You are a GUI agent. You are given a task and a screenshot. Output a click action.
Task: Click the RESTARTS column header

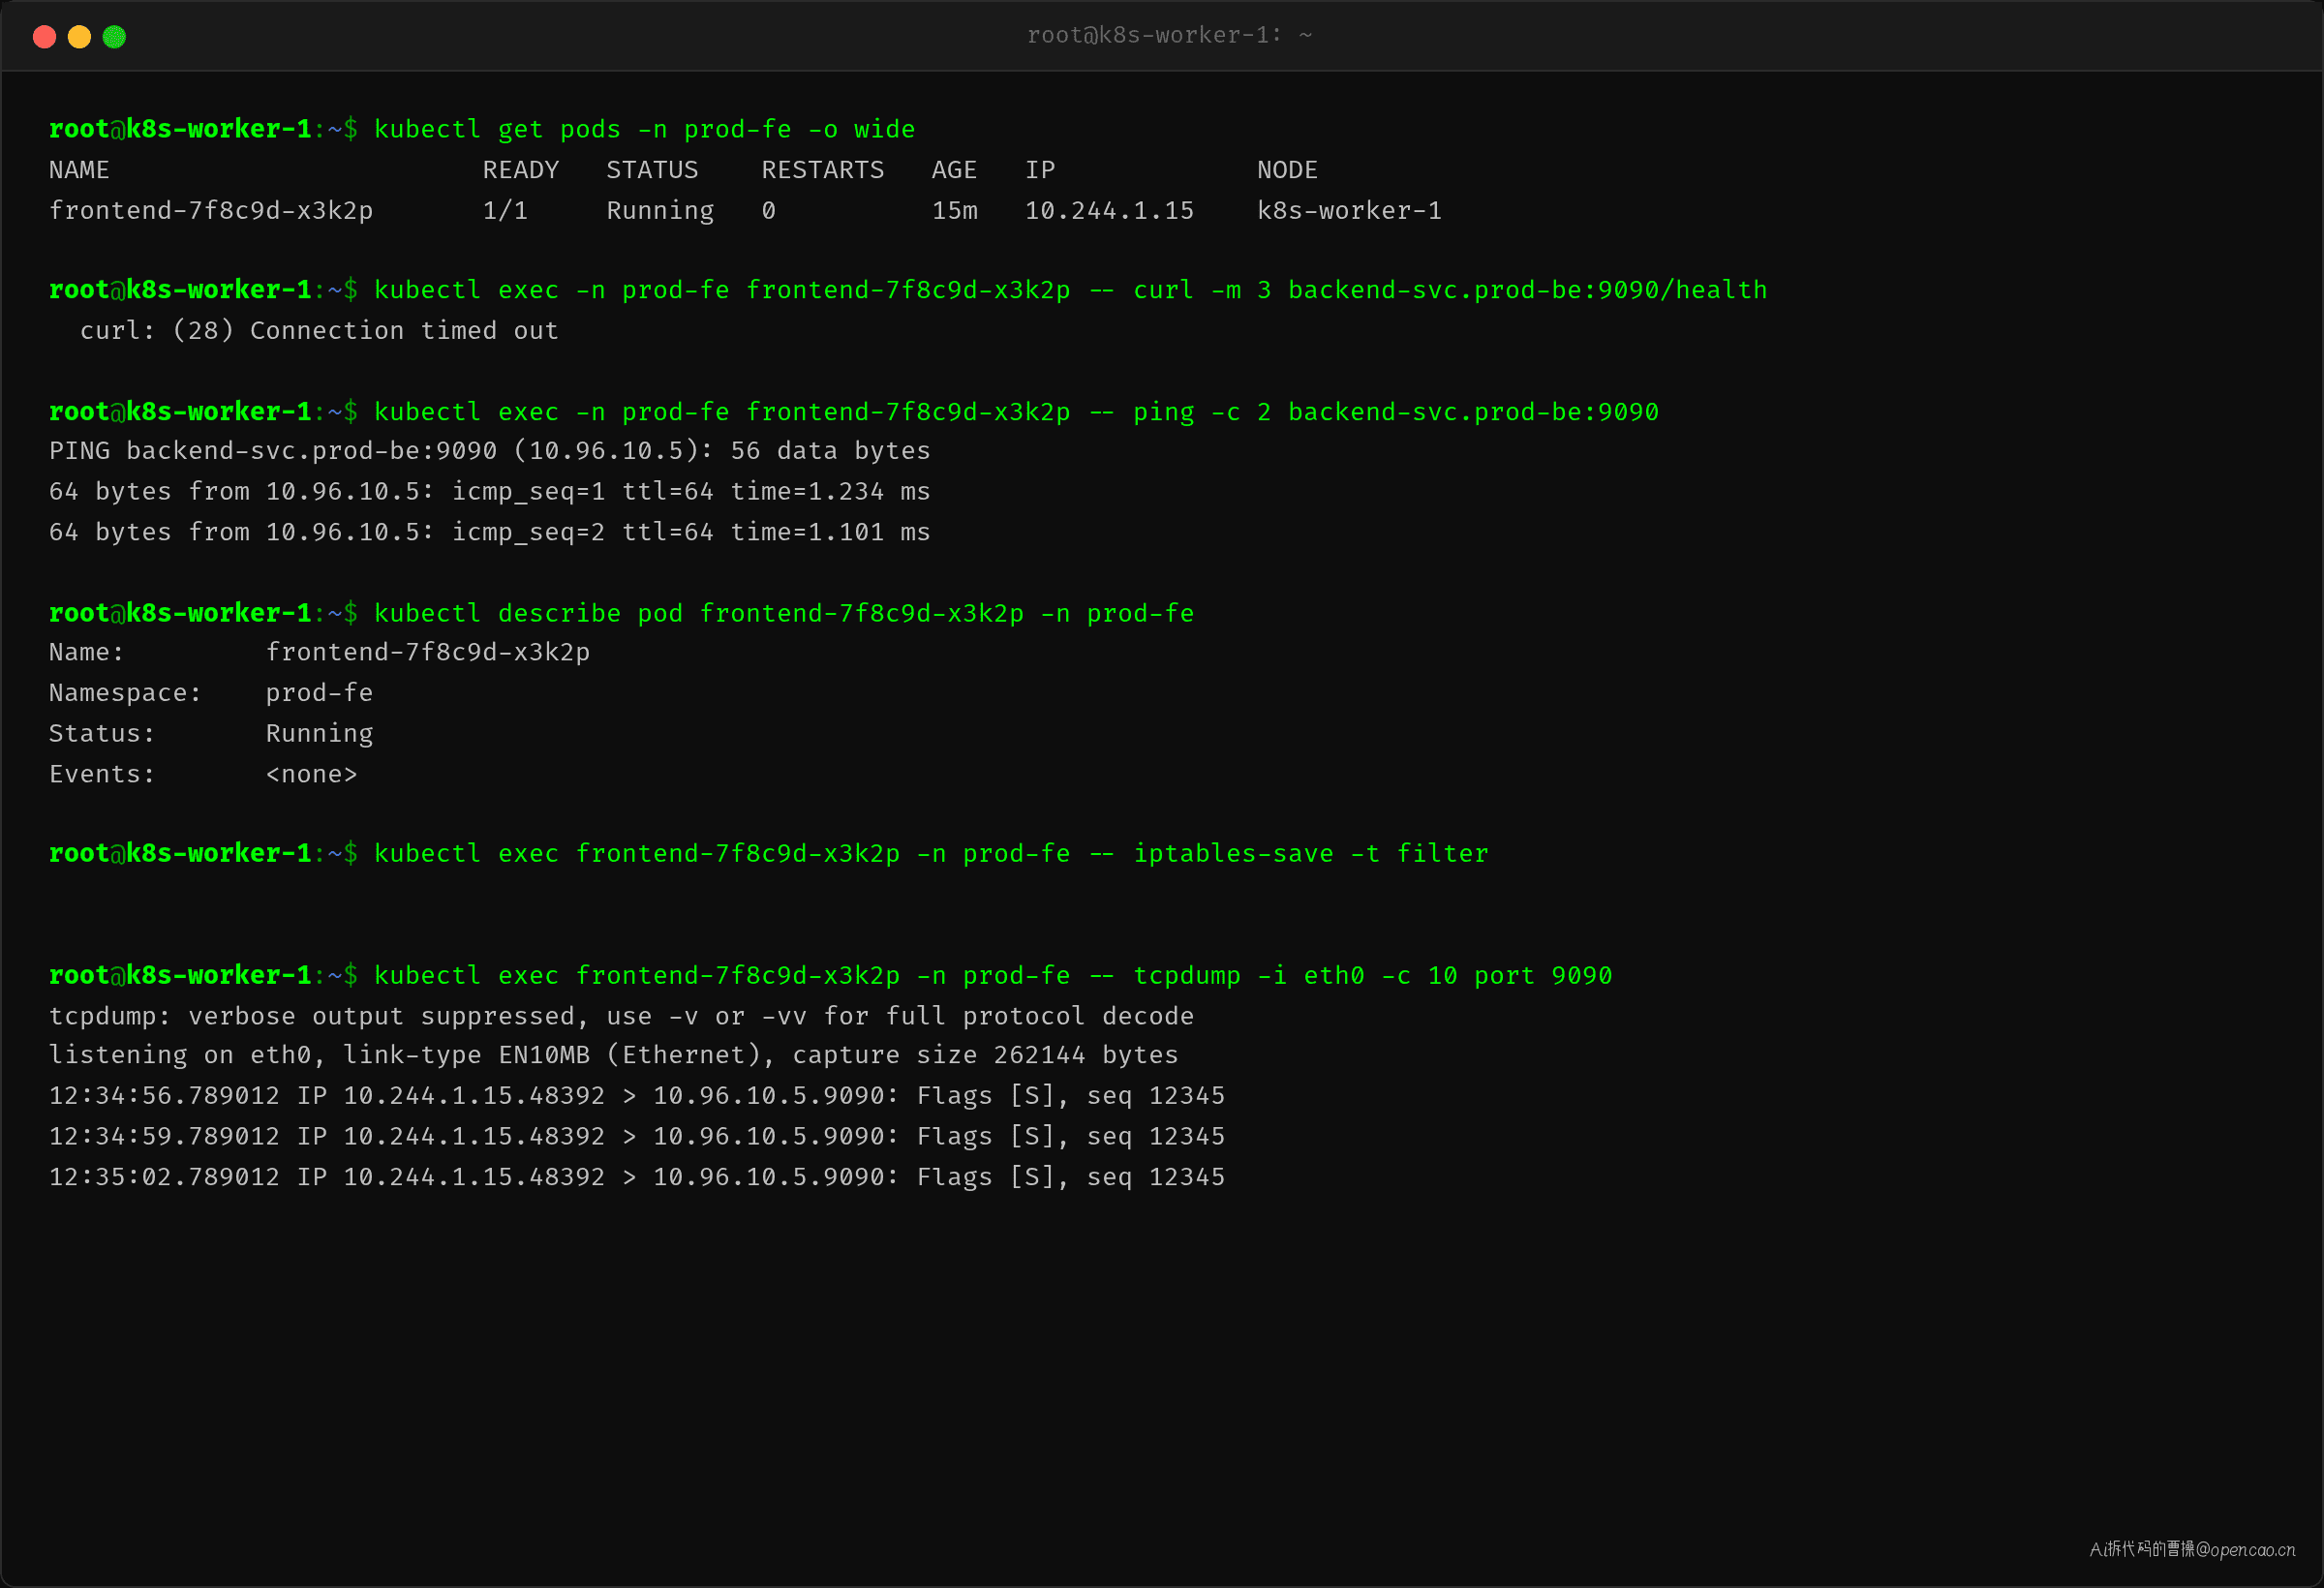click(x=822, y=170)
